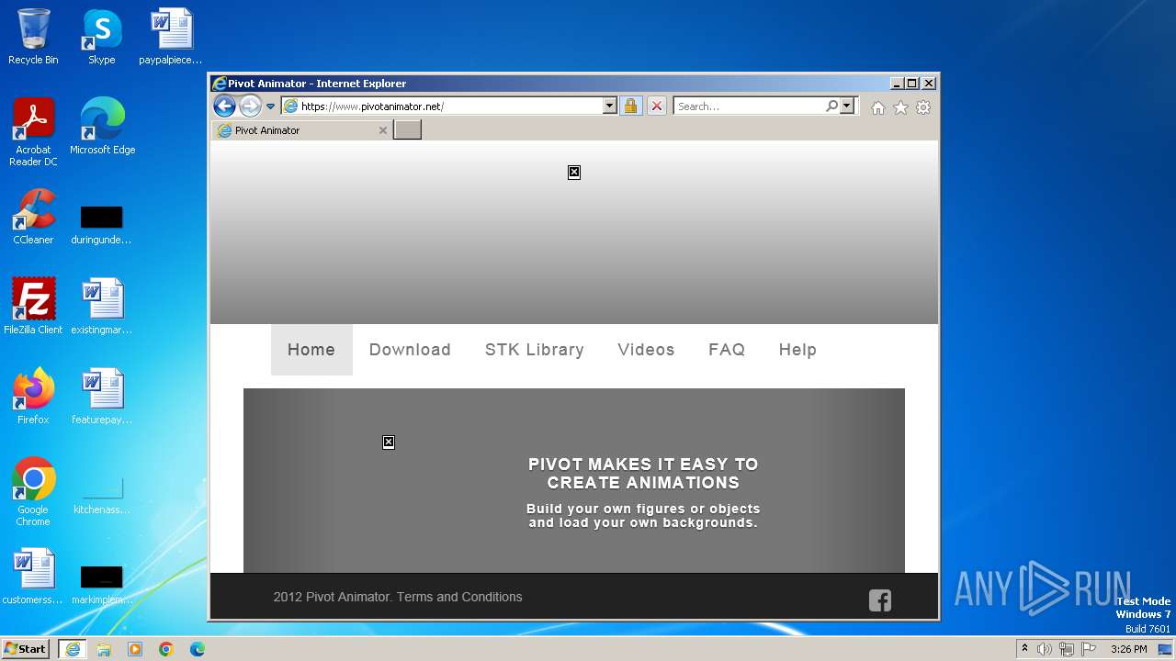Click Internet Explorer in the taskbar
1176x661 pixels.
[x=73, y=649]
